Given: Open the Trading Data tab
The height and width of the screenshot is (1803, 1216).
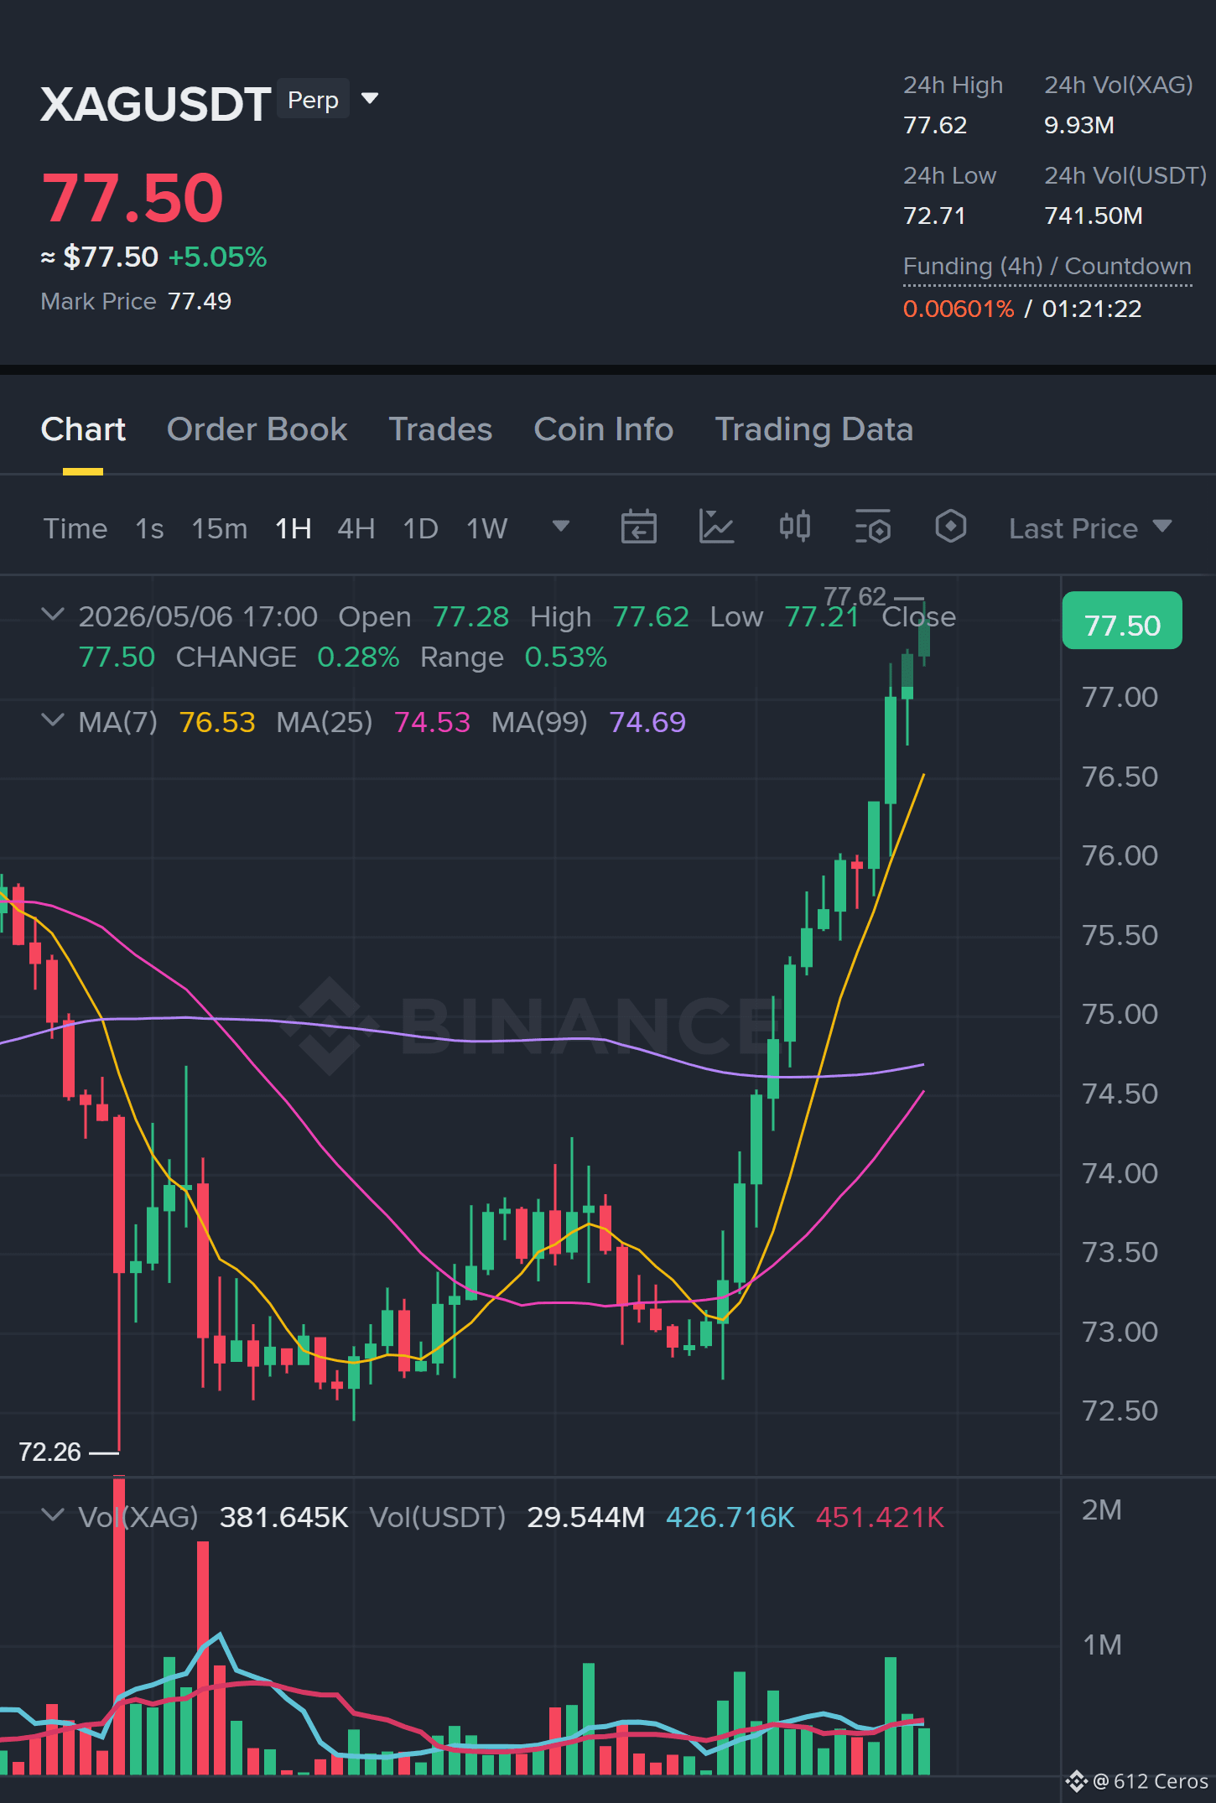Looking at the screenshot, I should pos(813,429).
